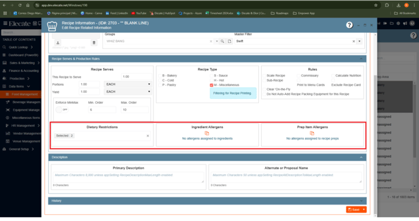
Task: Click the copy document icon beside the Groups search
Action: tap(229, 41)
